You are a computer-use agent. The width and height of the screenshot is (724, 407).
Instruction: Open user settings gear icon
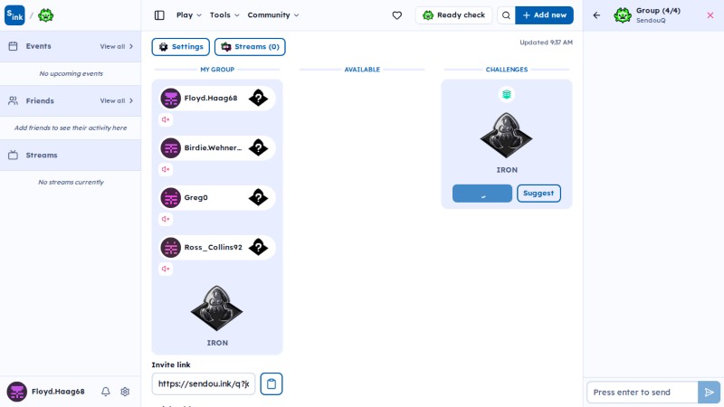[x=125, y=392]
